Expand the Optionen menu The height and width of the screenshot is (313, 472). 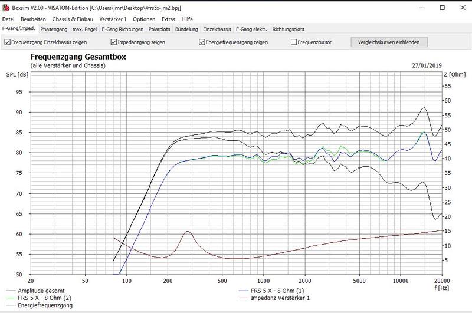pyautogui.click(x=144, y=19)
